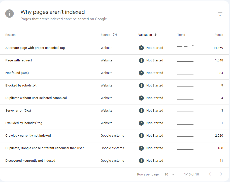Open the Blocked by robots.txt reason
The image size is (230, 182).
21,85
